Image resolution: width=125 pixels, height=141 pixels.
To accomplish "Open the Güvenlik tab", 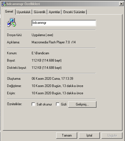I will [40, 12].
